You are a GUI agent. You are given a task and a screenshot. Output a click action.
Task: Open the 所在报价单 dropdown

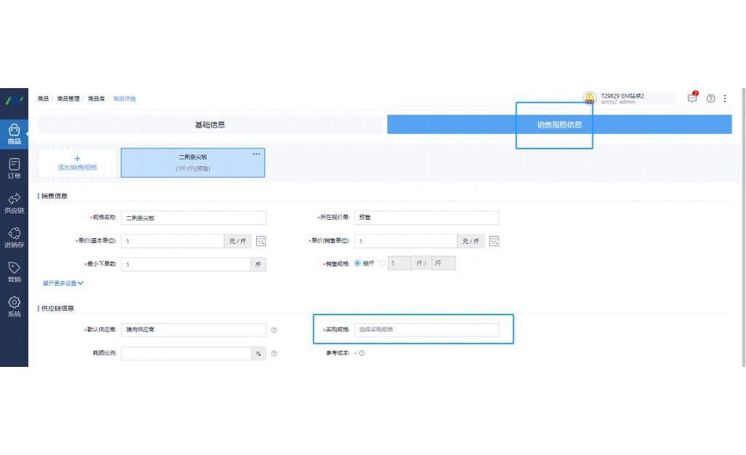click(426, 218)
